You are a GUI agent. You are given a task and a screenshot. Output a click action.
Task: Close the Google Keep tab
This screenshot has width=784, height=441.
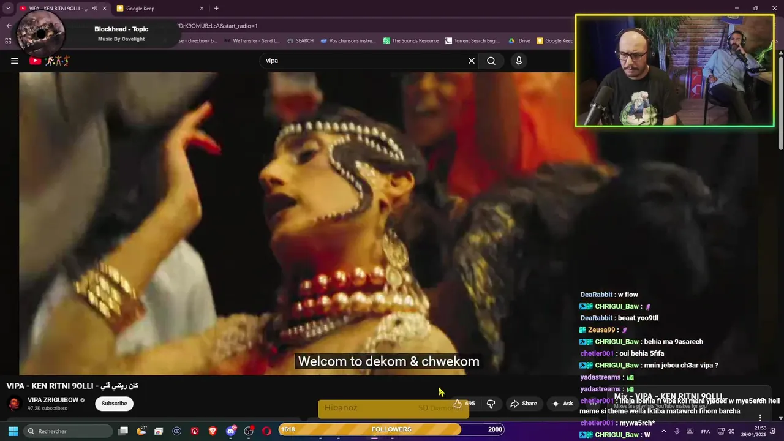202,9
